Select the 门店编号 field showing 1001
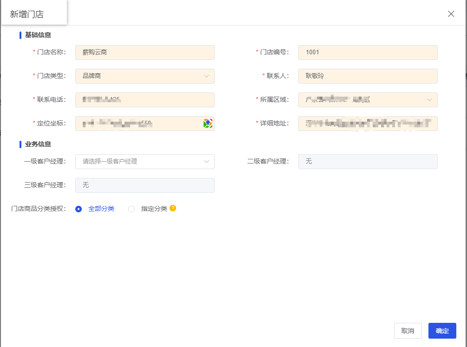This screenshot has width=467, height=347. [x=368, y=52]
